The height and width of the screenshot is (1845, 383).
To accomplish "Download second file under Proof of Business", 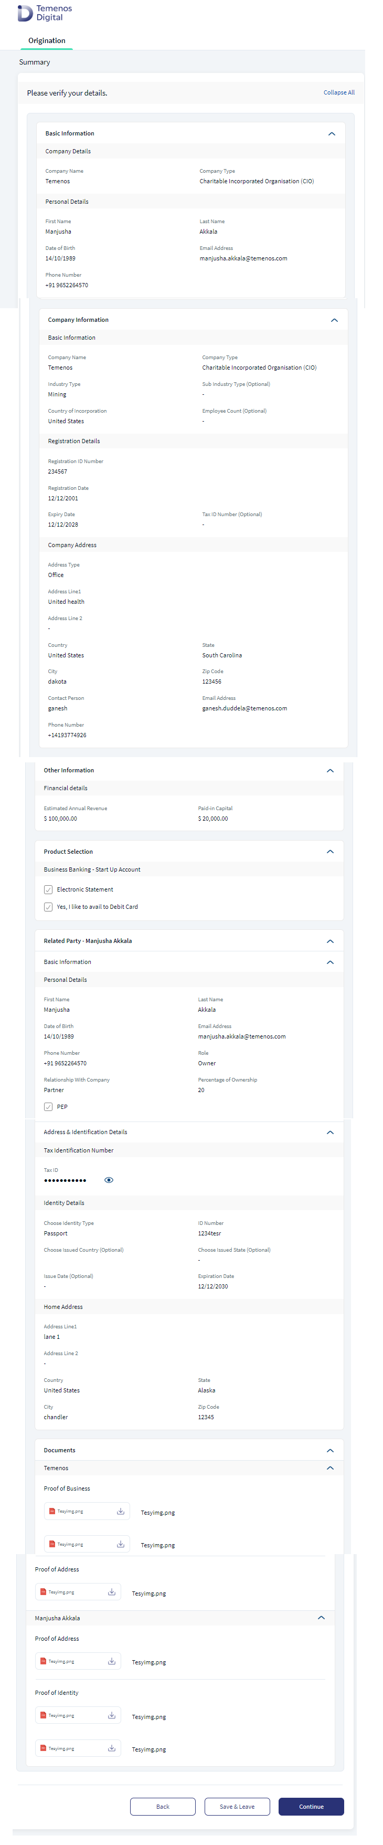I will 120,1544.
